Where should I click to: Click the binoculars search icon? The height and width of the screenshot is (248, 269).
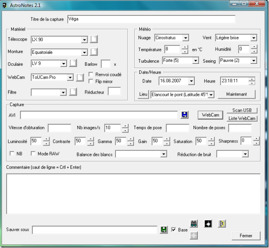pyautogui.click(x=194, y=224)
